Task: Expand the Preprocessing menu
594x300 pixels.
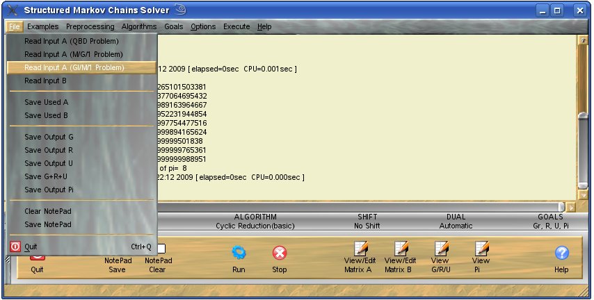Action: coord(90,26)
